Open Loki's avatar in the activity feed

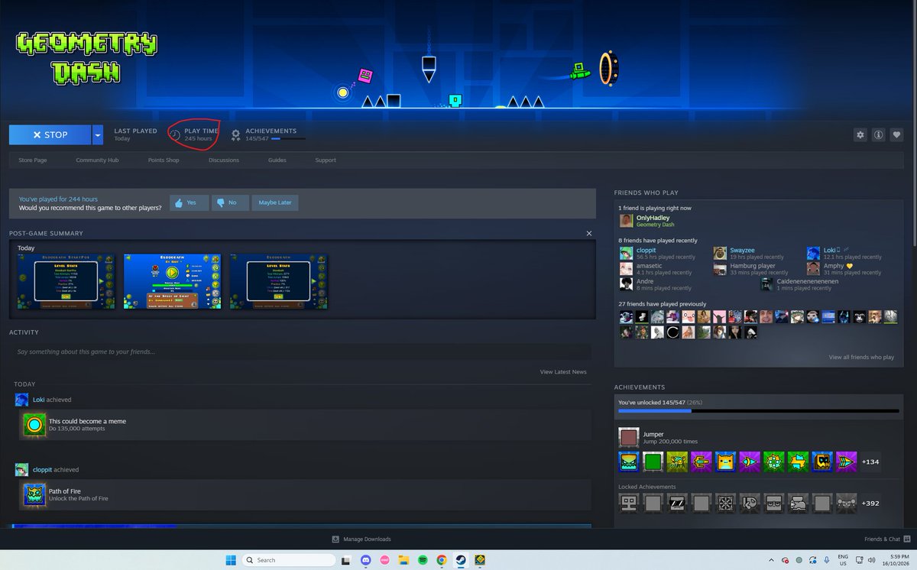(21, 400)
